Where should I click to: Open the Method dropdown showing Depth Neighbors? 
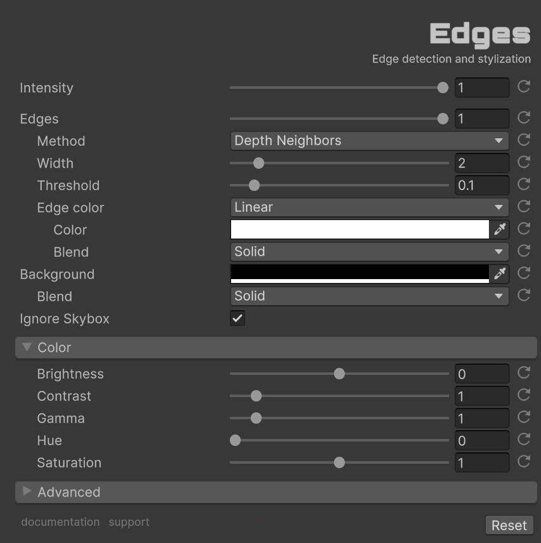[x=369, y=141]
